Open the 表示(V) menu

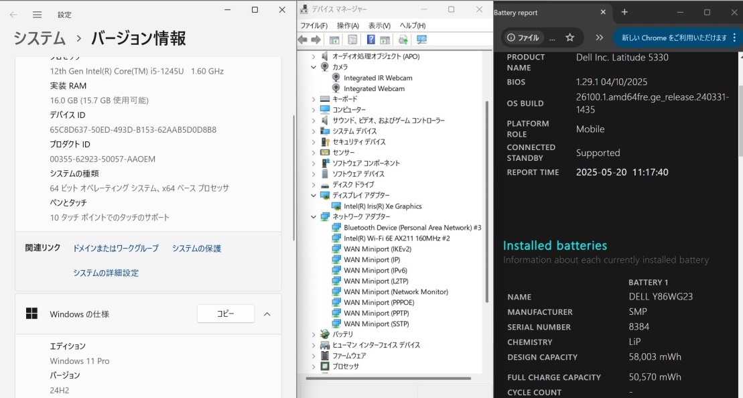(380, 25)
